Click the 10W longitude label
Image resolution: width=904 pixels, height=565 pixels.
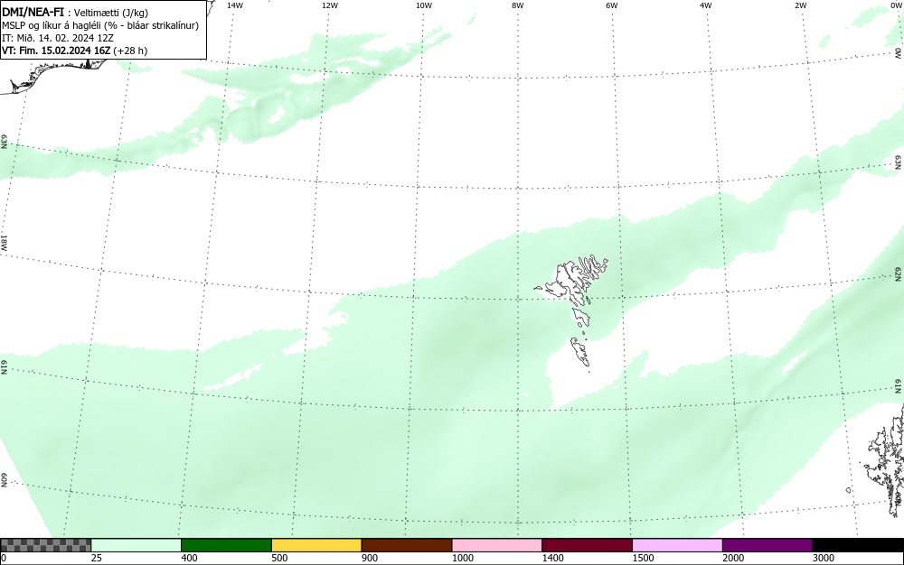(x=424, y=5)
